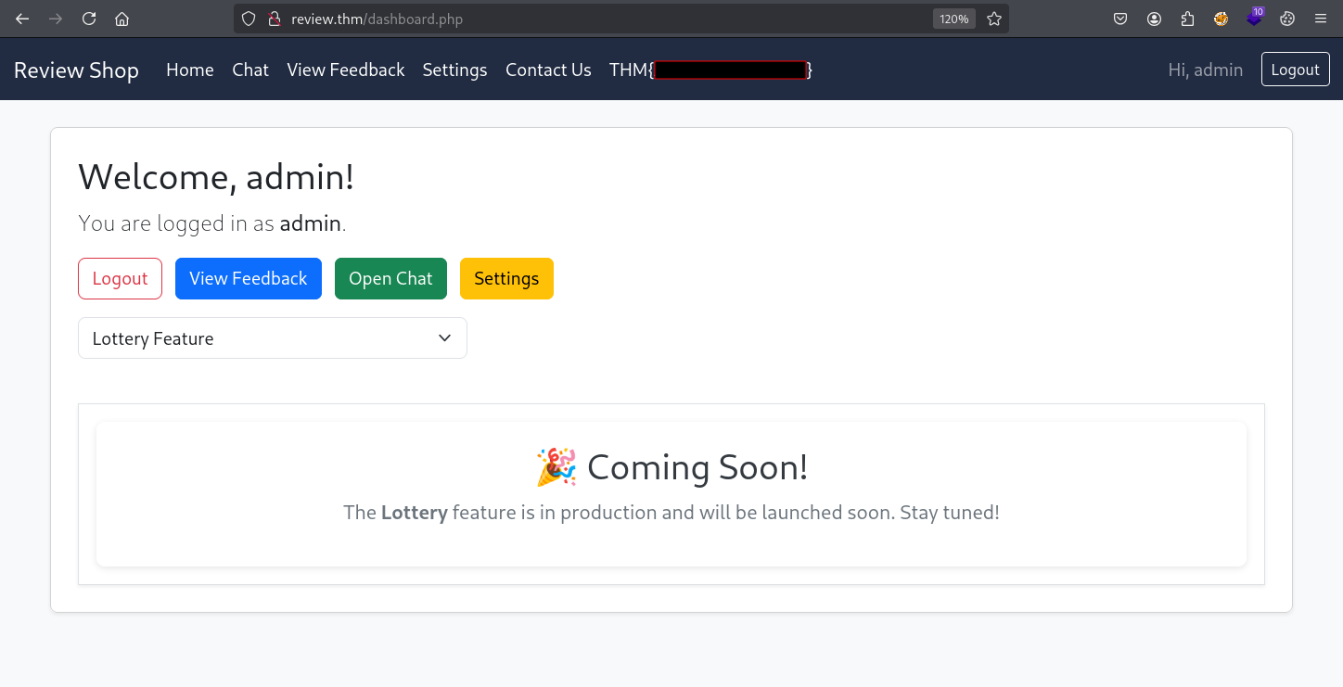The width and height of the screenshot is (1343, 687).
Task: Open the purple Wappalyzer extension with badge 10
Action: coord(1254,18)
